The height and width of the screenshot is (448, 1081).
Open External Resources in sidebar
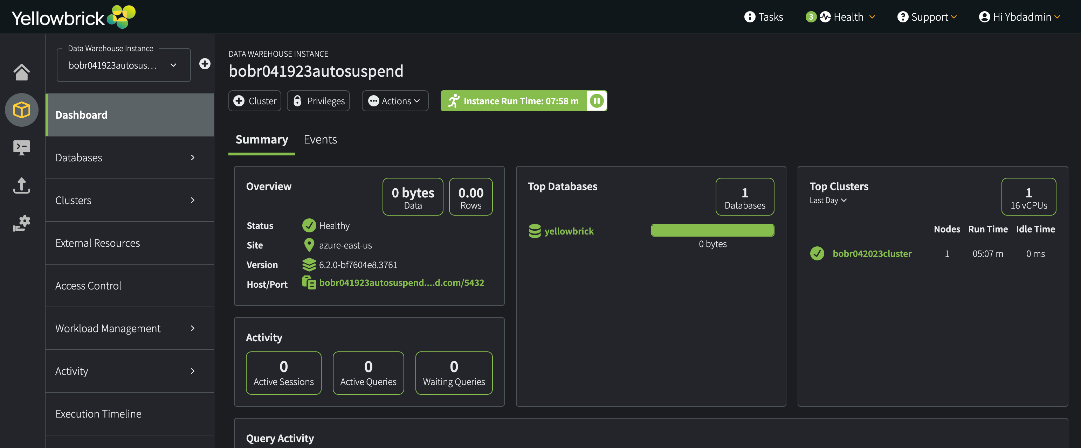[130, 243]
